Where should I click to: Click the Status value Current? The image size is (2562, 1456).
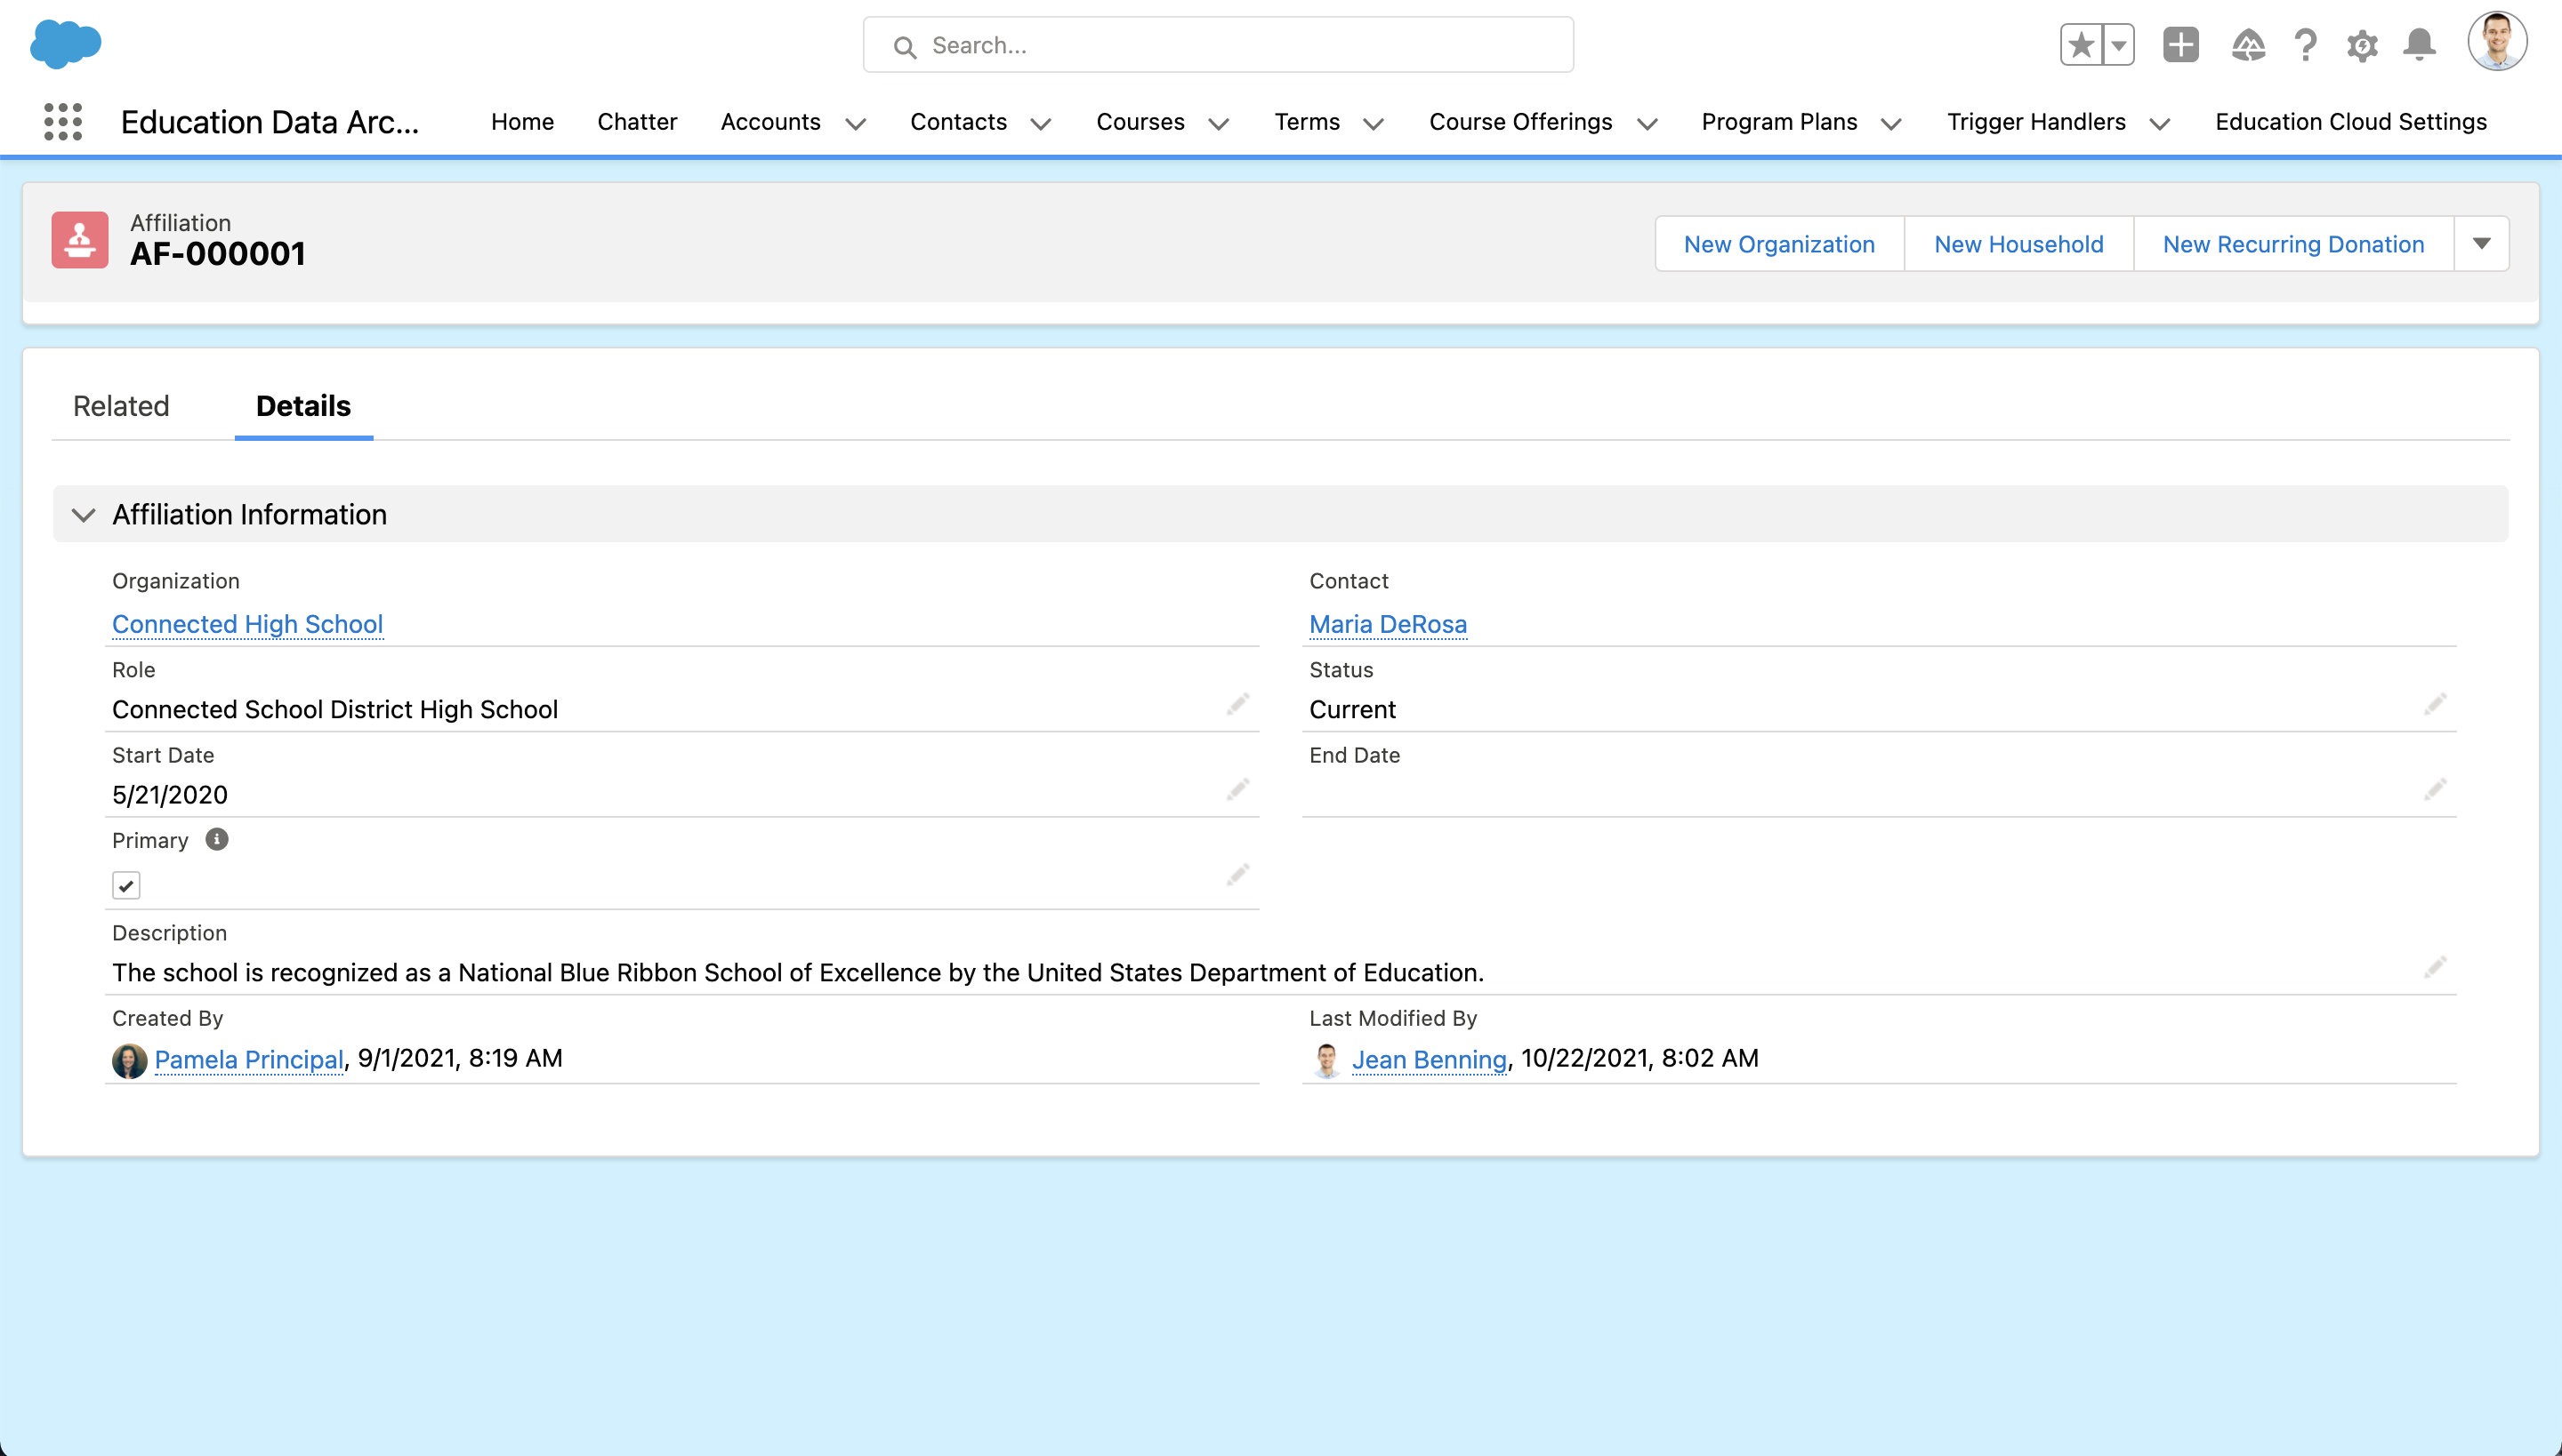(1352, 709)
